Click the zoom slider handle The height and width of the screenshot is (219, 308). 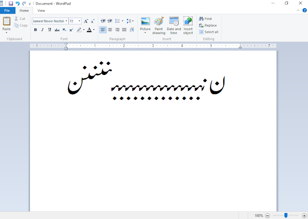(x=286, y=215)
